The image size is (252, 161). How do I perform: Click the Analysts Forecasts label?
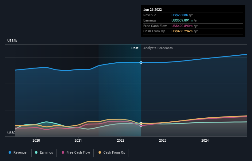coord(158,48)
